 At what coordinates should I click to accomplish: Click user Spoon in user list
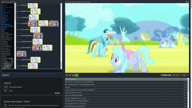[x=4, y=30]
